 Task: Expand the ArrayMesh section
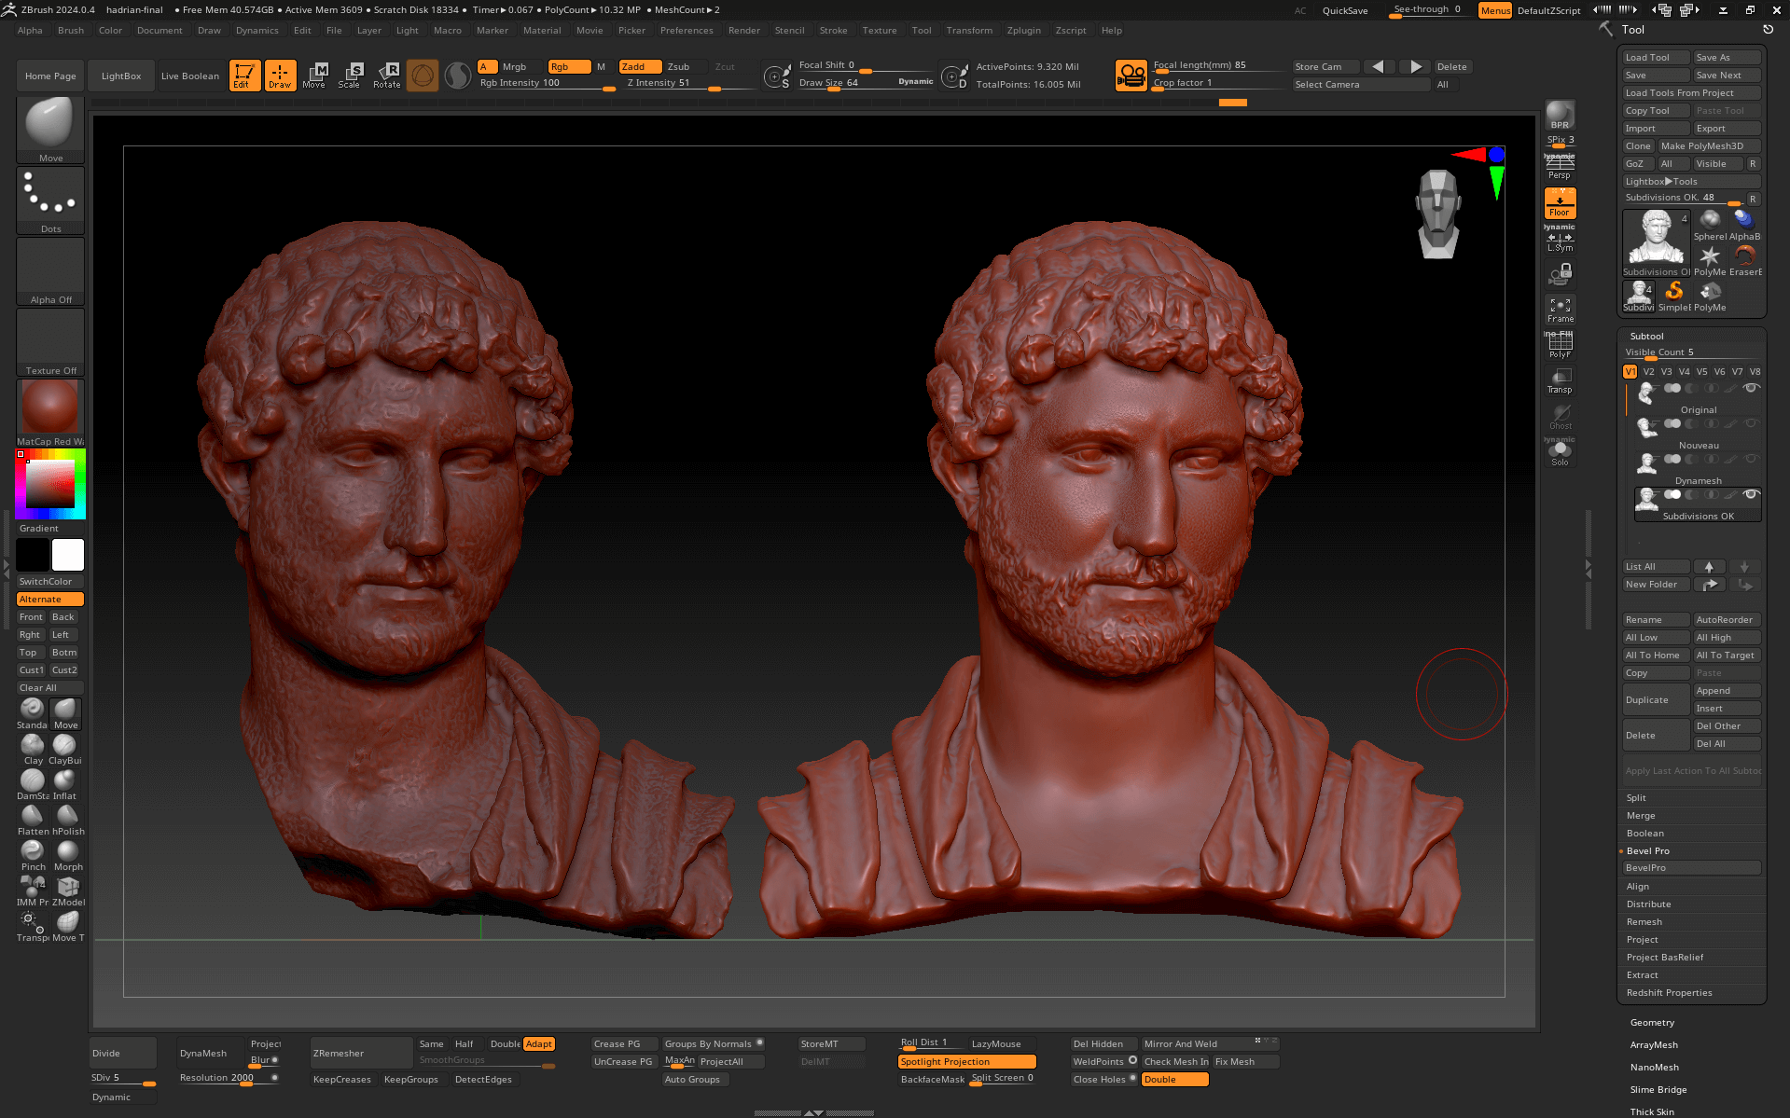coord(1654,1045)
